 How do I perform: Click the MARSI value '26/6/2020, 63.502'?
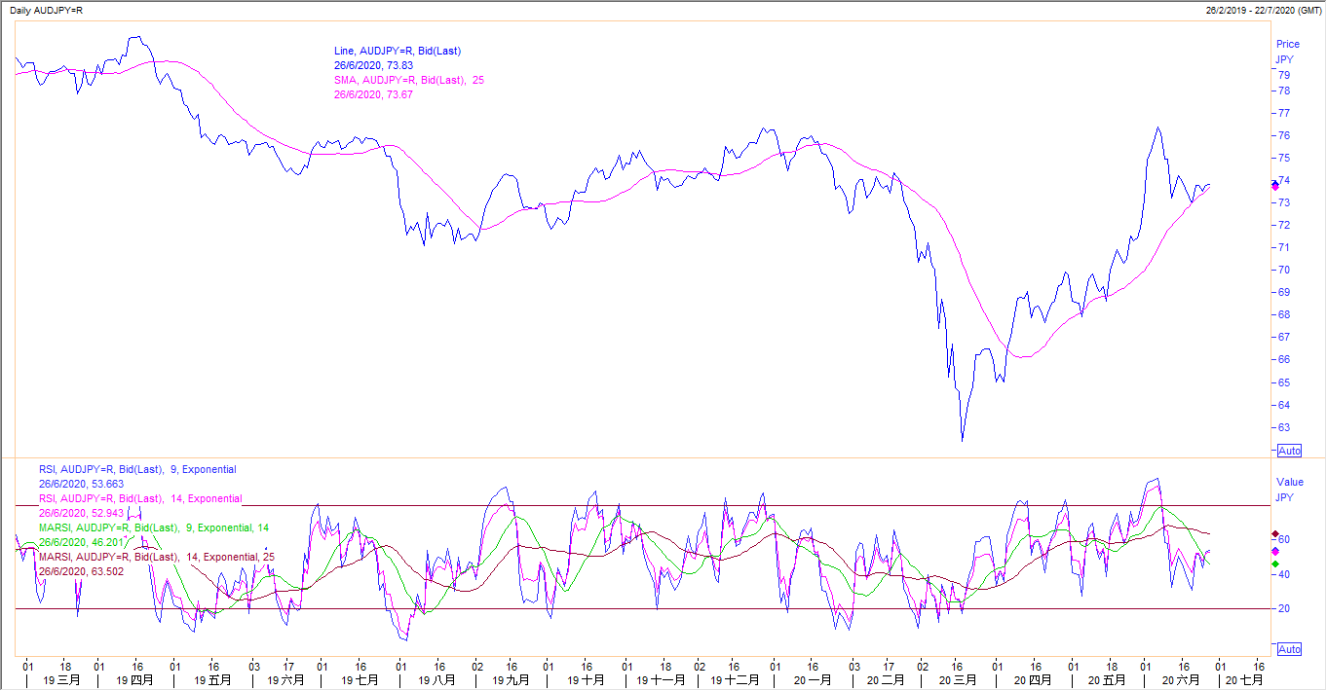click(x=82, y=571)
